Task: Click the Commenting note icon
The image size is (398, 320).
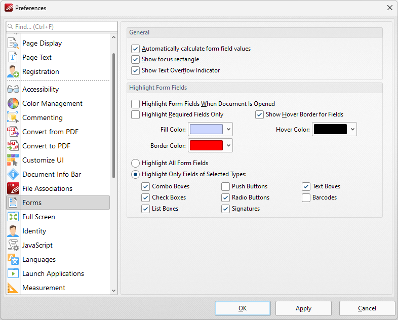Action: [x=13, y=118]
